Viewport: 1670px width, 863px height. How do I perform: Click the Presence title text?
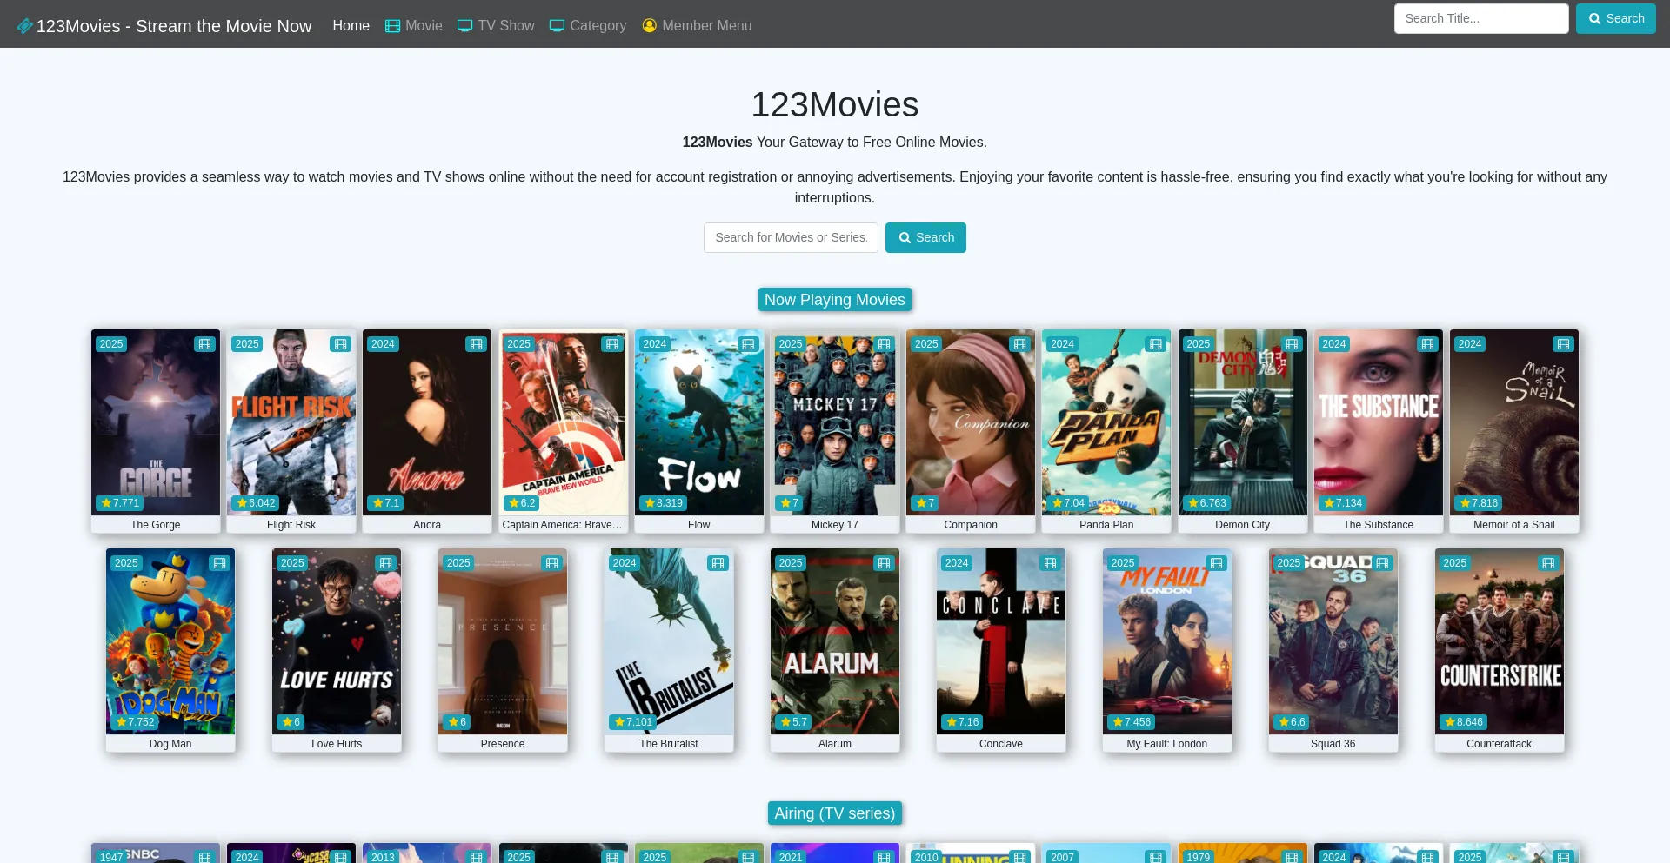tap(503, 744)
